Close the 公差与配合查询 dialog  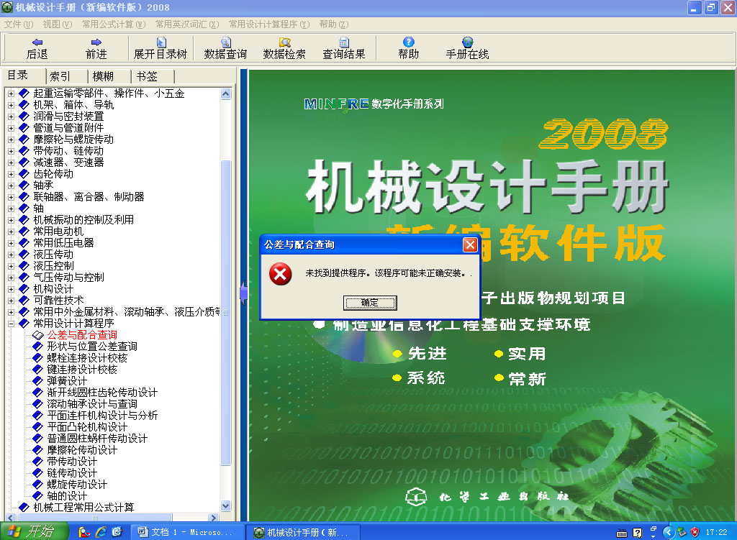pyautogui.click(x=470, y=244)
